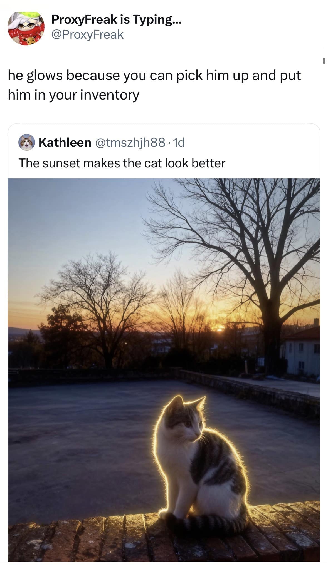The image size is (328, 569).
Task: Click "The sunset makes the cat look better" caption
Action: [x=122, y=163]
